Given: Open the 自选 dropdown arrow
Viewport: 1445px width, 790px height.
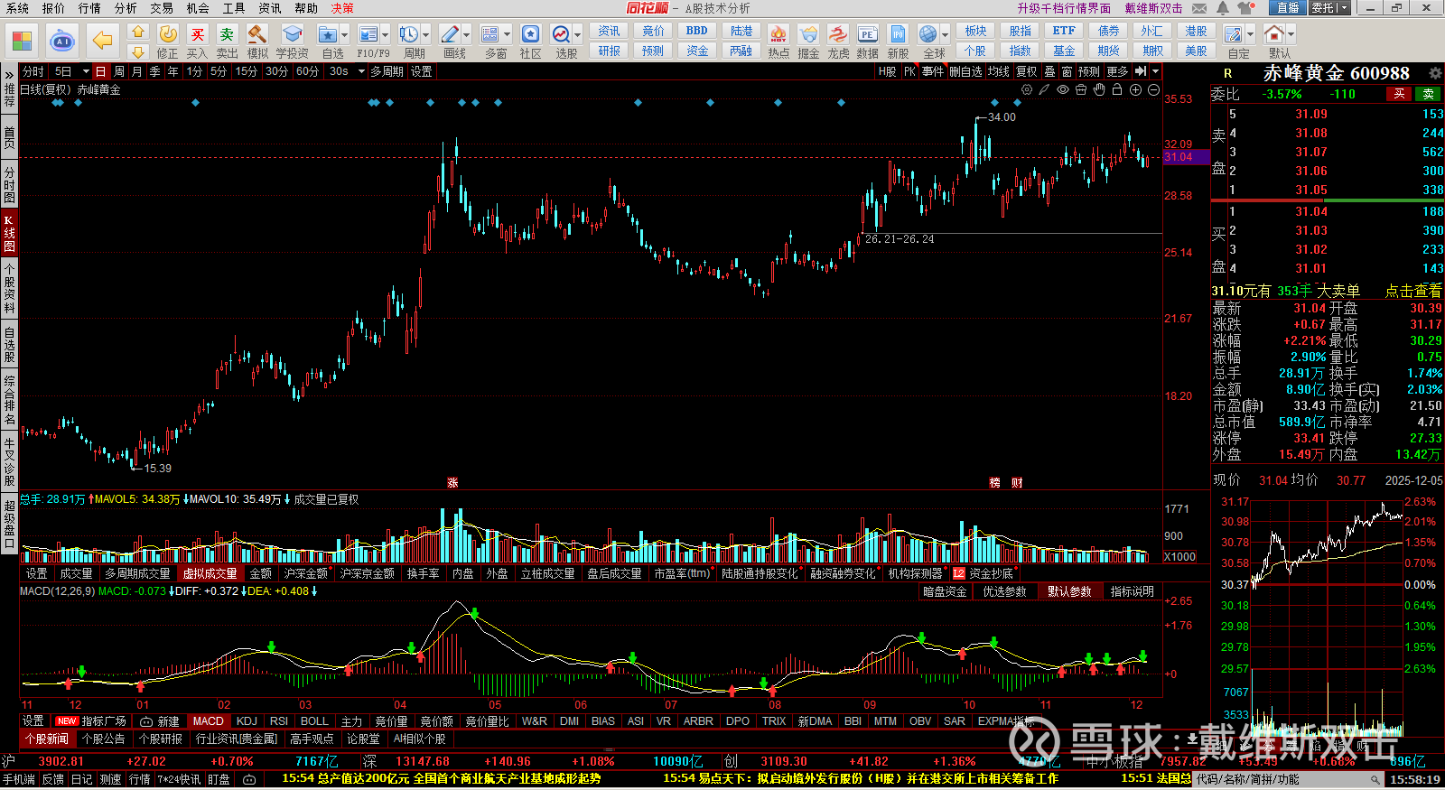Looking at the screenshot, I should (x=345, y=35).
